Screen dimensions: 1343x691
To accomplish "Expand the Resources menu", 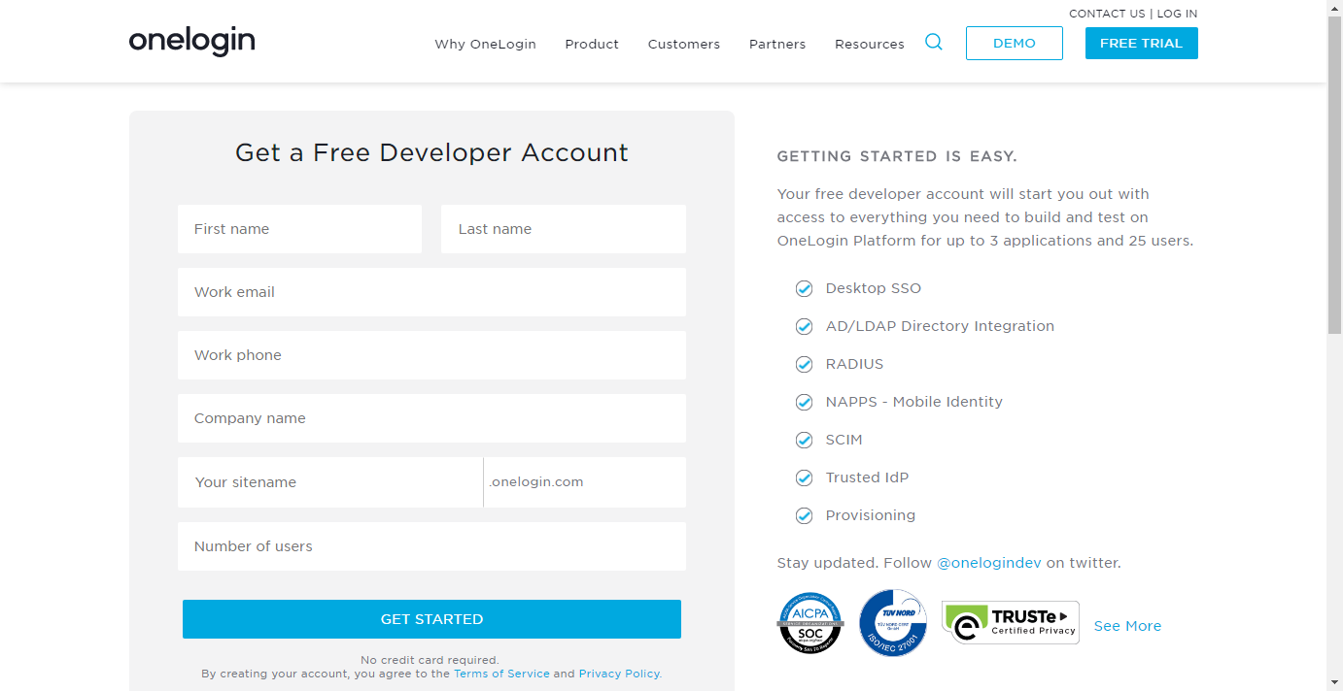I will 869,44.
